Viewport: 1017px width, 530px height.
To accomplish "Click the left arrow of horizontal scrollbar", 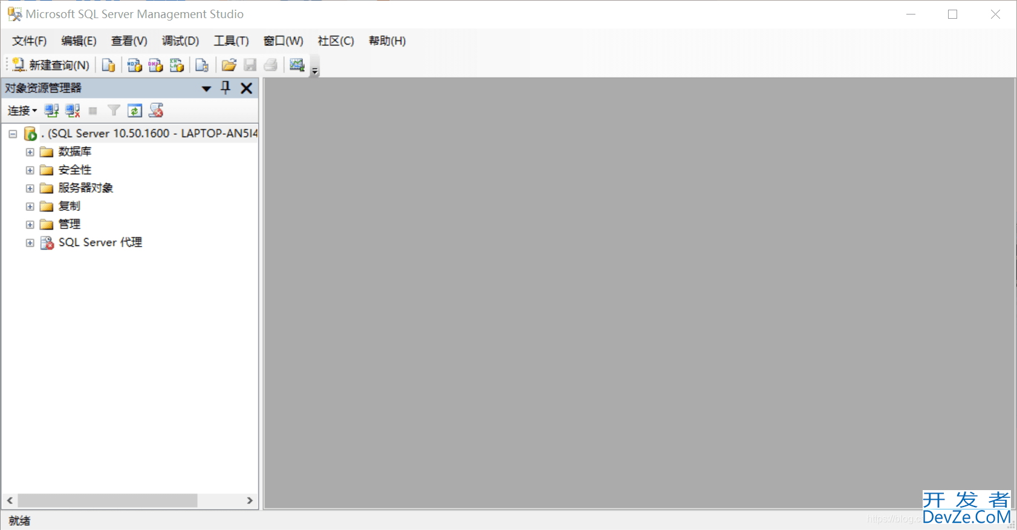I will click(x=10, y=500).
